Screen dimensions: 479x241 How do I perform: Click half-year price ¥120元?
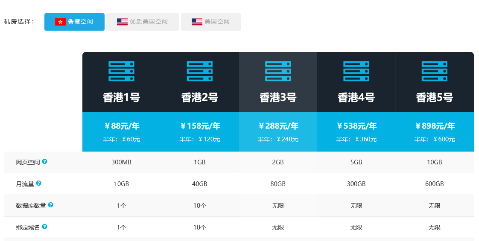tap(209, 139)
